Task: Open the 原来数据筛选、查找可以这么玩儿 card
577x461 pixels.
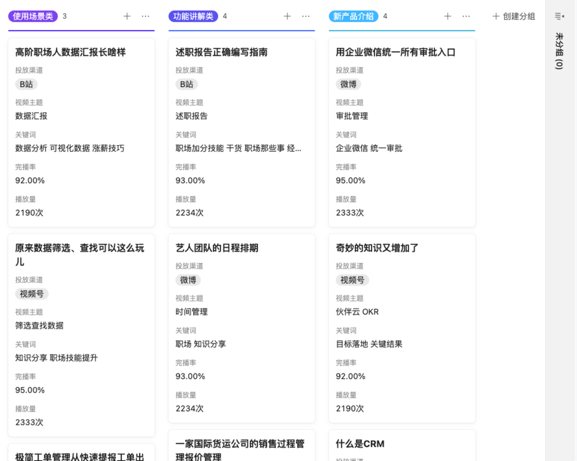Action: pyautogui.click(x=81, y=255)
